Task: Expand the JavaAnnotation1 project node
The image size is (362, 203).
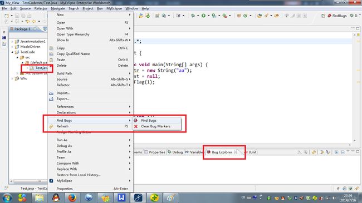Action: 12,41
